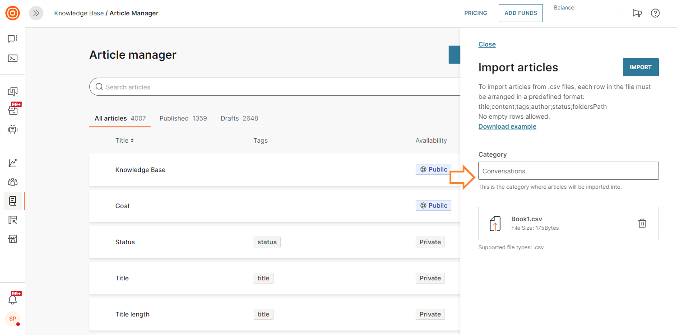The image size is (677, 335).
Task: Sort articles by Title column
Action: tap(125, 140)
